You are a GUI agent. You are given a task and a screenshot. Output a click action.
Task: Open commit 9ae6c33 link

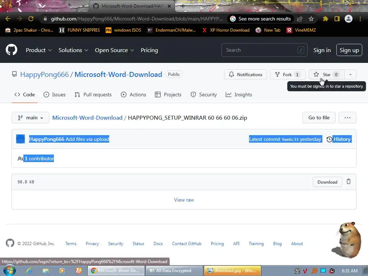[290, 139]
